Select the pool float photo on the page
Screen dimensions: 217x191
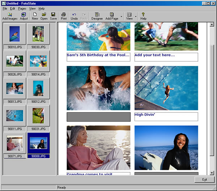point(98,36)
